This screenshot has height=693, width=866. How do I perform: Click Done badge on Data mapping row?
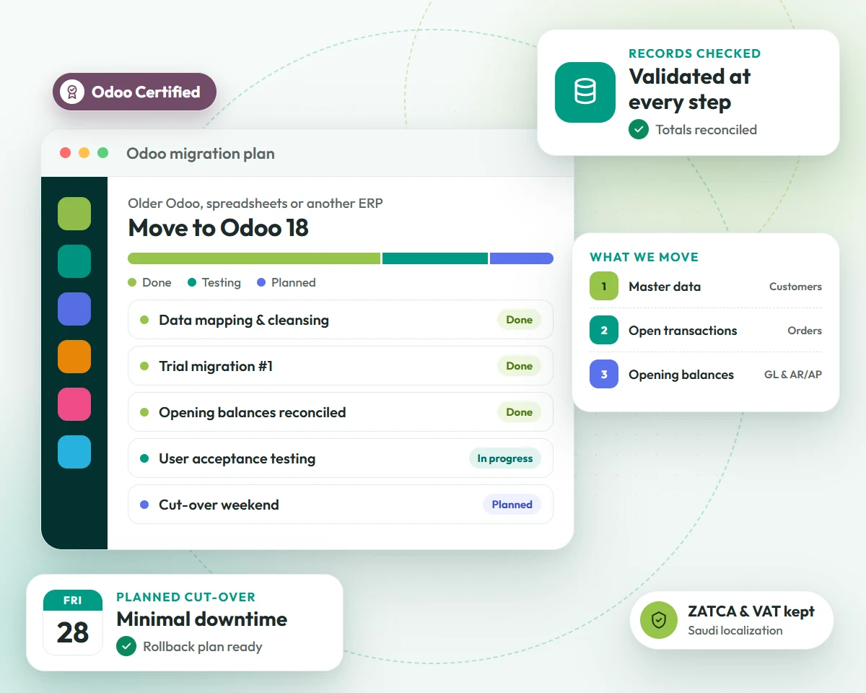519,320
